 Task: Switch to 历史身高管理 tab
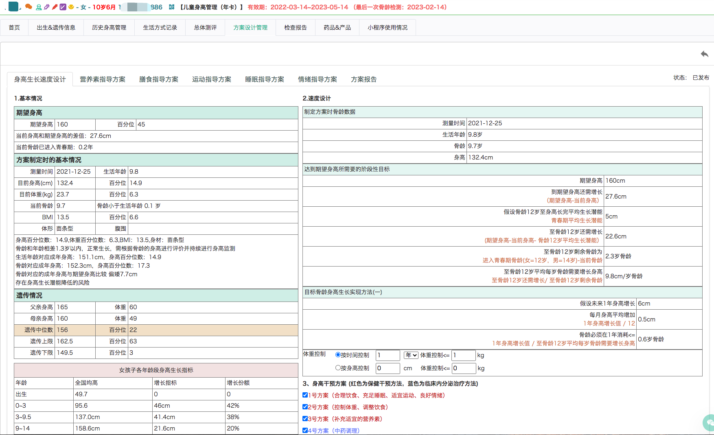pos(109,28)
